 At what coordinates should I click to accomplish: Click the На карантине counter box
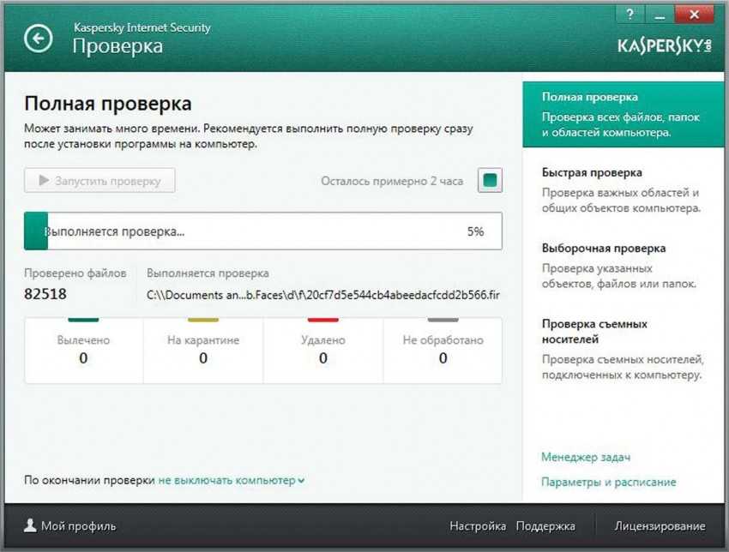[x=203, y=351]
